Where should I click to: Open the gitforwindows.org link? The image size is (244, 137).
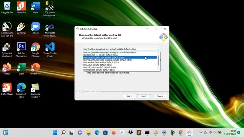[x=87, y=91]
